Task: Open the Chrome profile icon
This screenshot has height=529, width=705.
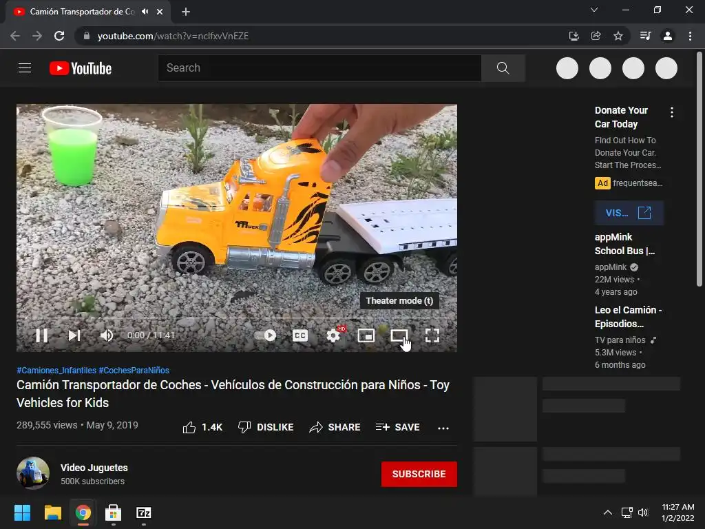Action: pos(668,36)
